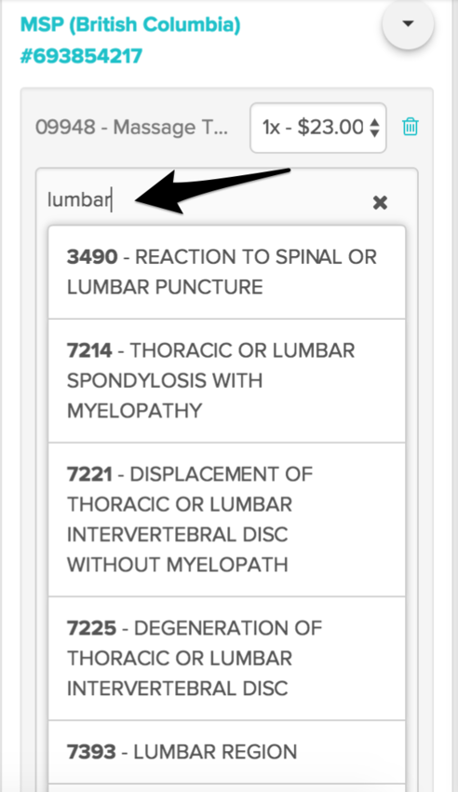Click the bold code 7221

click(x=89, y=474)
